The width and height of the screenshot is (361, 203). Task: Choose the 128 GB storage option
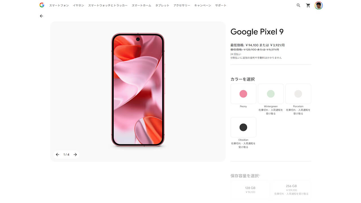250,190
